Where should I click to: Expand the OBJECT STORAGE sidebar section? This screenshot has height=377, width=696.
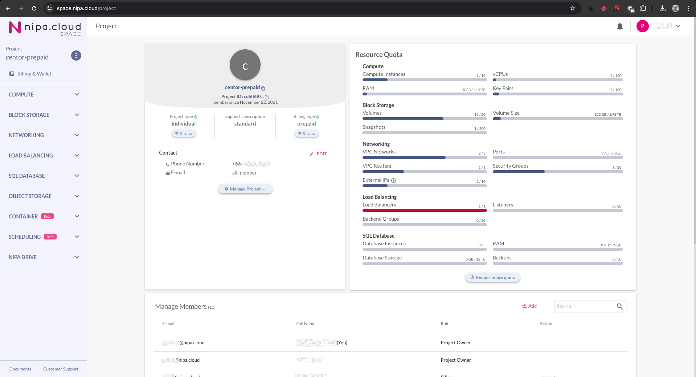coord(44,196)
